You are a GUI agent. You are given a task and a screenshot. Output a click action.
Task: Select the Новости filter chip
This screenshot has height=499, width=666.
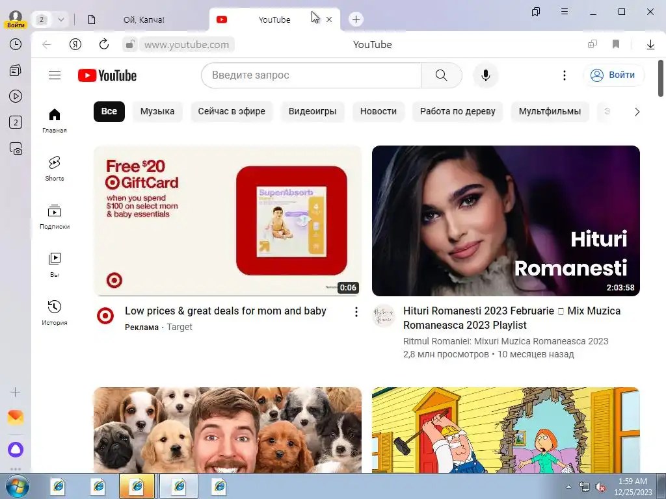[379, 112]
